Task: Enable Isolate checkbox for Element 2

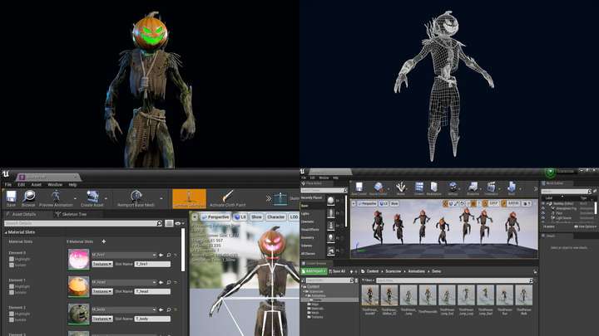Action: coord(12,319)
